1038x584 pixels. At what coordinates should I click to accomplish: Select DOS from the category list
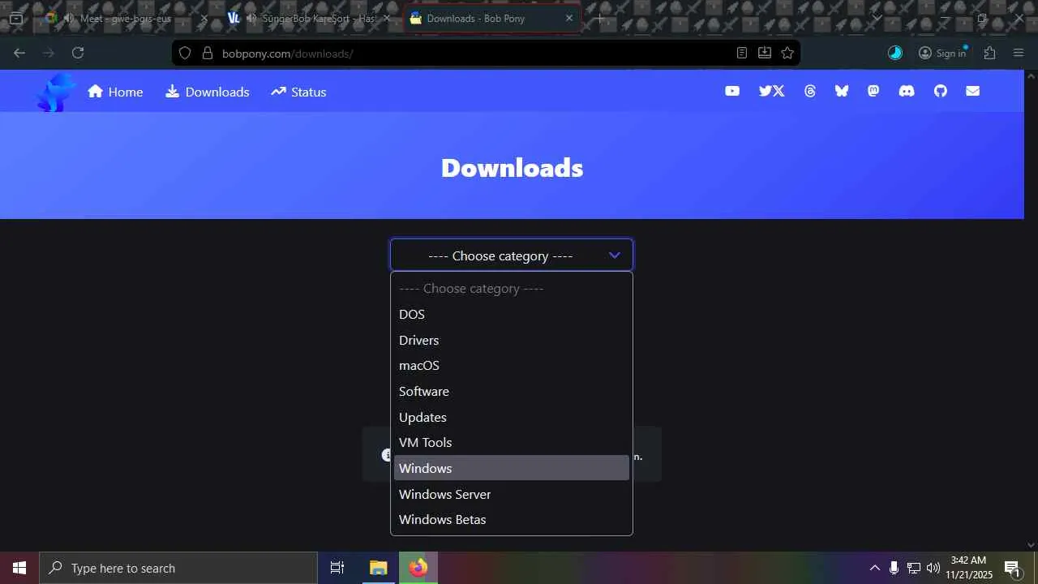coord(512,314)
